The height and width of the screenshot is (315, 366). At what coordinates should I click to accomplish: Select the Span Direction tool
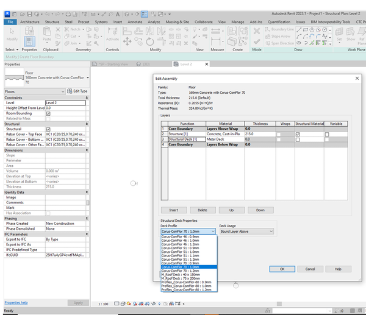281,43
